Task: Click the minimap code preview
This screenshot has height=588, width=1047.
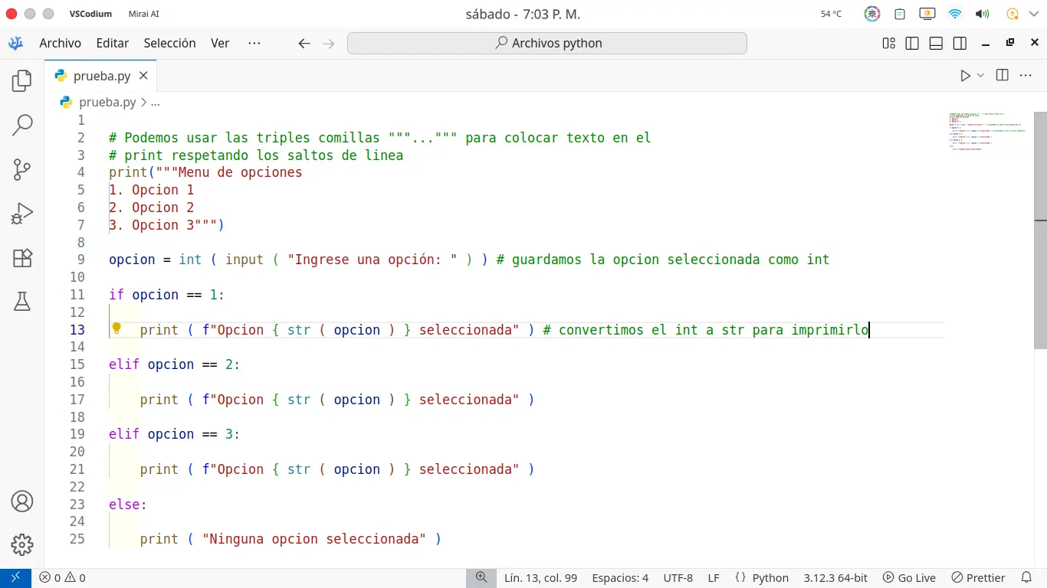Action: [989, 131]
